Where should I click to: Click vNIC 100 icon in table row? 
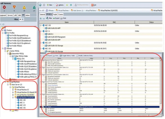coord(43,25)
